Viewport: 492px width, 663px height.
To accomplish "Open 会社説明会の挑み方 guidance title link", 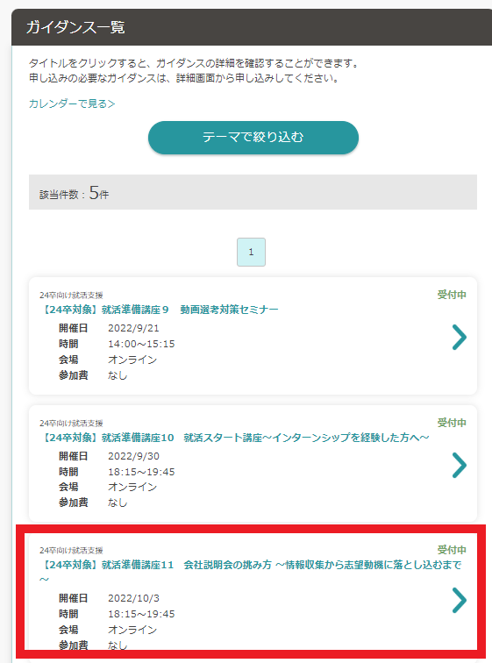I will point(251,572).
